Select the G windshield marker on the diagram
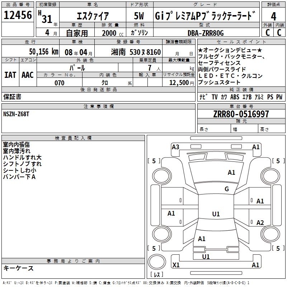The height and width of the screenshot is (287, 287). click(x=226, y=189)
